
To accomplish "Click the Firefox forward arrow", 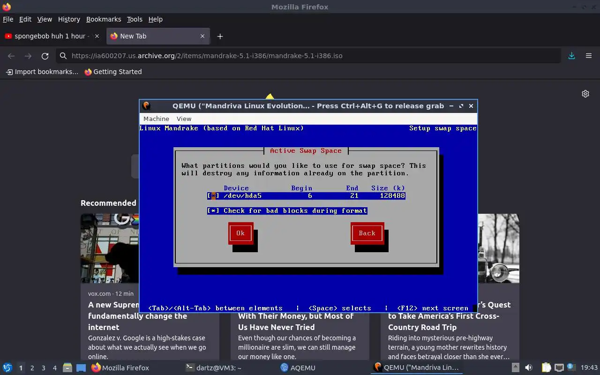I will click(28, 56).
